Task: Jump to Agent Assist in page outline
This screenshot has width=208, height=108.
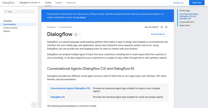Action: (x=185, y=26)
